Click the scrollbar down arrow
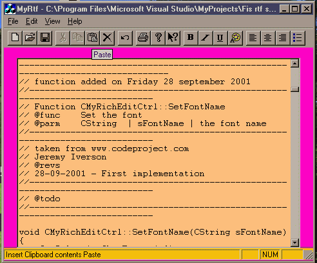The width and height of the screenshot is (317, 263). [294, 242]
